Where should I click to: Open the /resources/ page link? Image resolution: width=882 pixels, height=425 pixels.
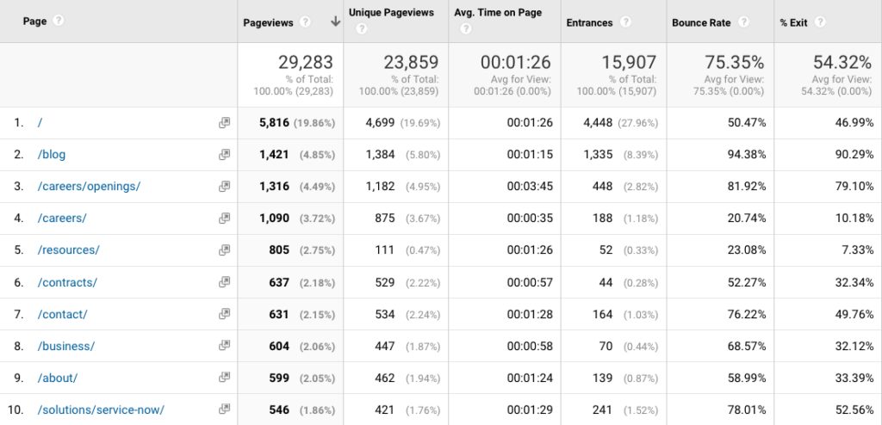68,249
